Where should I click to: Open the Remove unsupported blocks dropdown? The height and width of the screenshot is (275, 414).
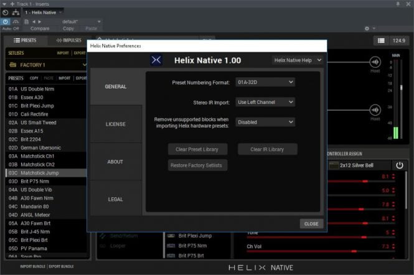(x=265, y=122)
